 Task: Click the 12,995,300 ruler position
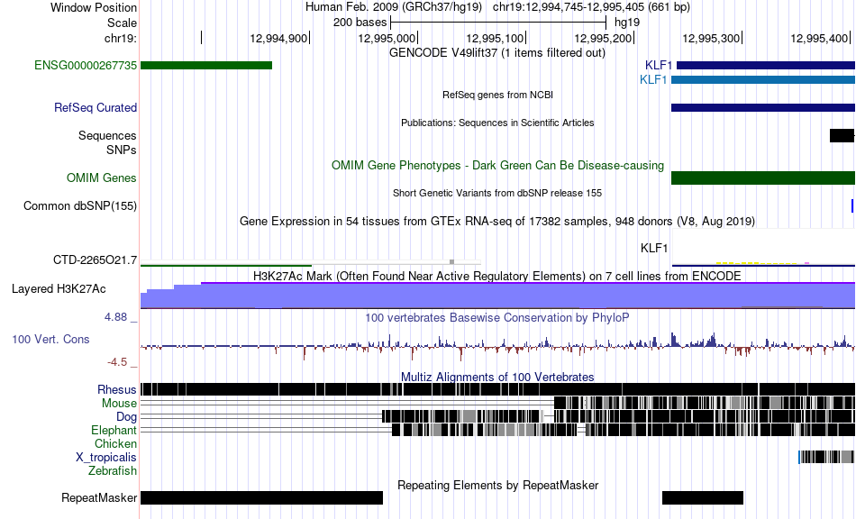713,38
